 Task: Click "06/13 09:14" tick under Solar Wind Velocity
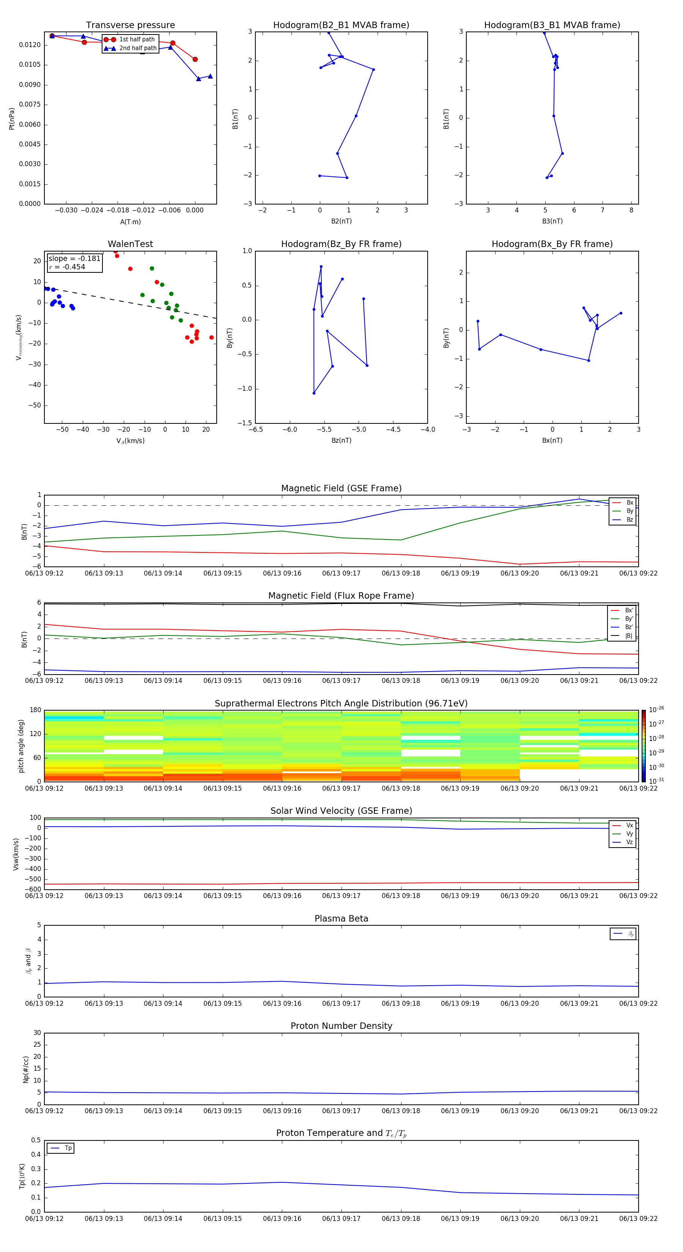(x=163, y=896)
